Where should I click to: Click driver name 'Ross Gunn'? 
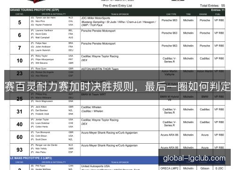pos(41,69)
